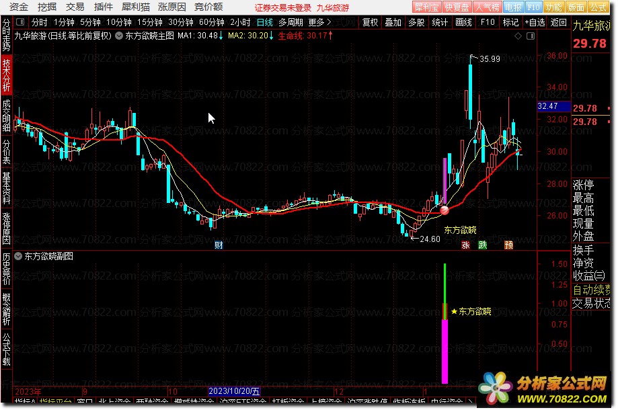Open 画线 drawing tools
The height and width of the screenshot is (410, 618).
pyautogui.click(x=463, y=22)
